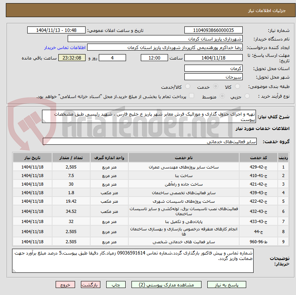Click the نام خدمت column header
Screen dimensions: 296x295
[184, 158]
